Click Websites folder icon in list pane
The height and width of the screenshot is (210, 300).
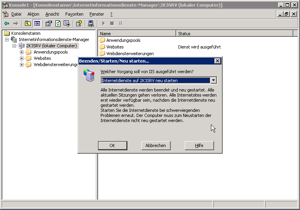pos(102,47)
